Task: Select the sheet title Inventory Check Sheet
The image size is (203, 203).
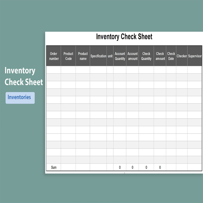Action: pos(124,37)
